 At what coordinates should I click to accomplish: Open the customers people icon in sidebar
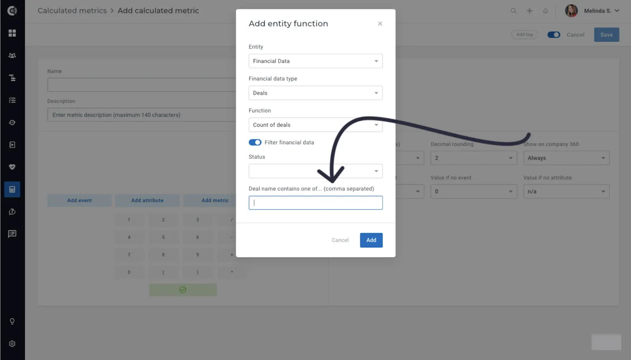coord(12,56)
